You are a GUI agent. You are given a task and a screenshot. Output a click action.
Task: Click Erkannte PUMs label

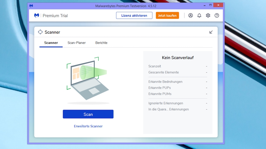pos(160,94)
